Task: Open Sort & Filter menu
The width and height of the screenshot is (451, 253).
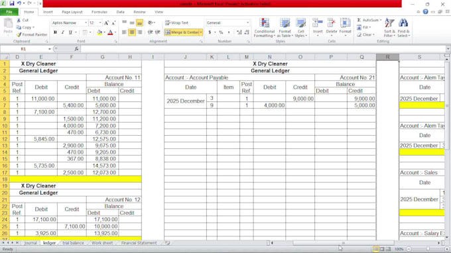Action: point(389,28)
